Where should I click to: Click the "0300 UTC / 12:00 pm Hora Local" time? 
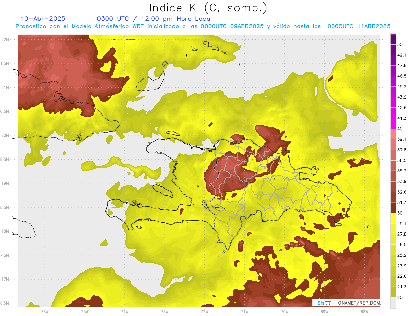tap(154, 19)
